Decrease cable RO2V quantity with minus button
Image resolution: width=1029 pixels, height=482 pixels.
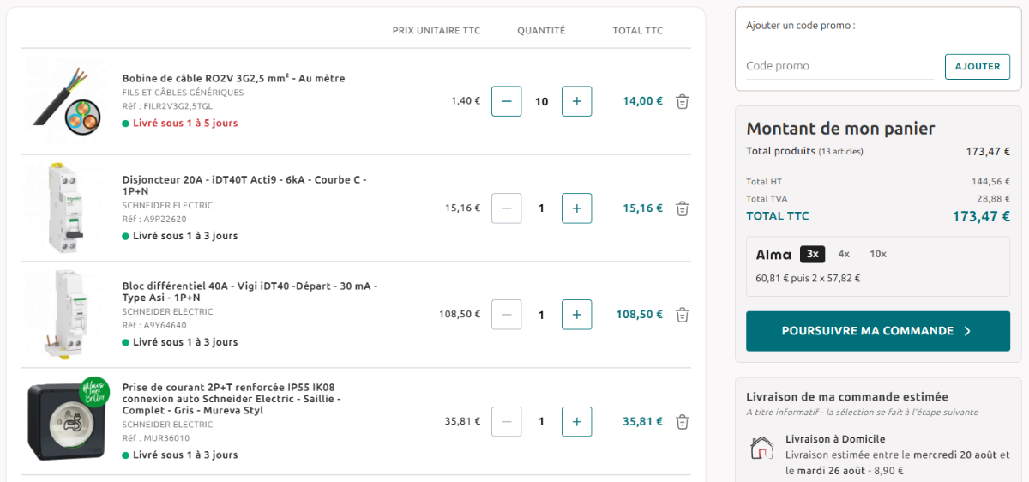click(x=506, y=101)
